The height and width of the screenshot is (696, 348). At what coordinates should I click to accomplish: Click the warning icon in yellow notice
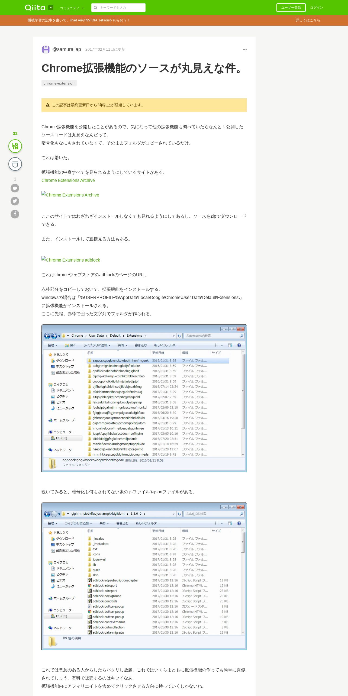[48, 105]
